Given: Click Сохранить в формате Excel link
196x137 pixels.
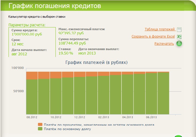Looking at the screenshot, I should 153,37.
